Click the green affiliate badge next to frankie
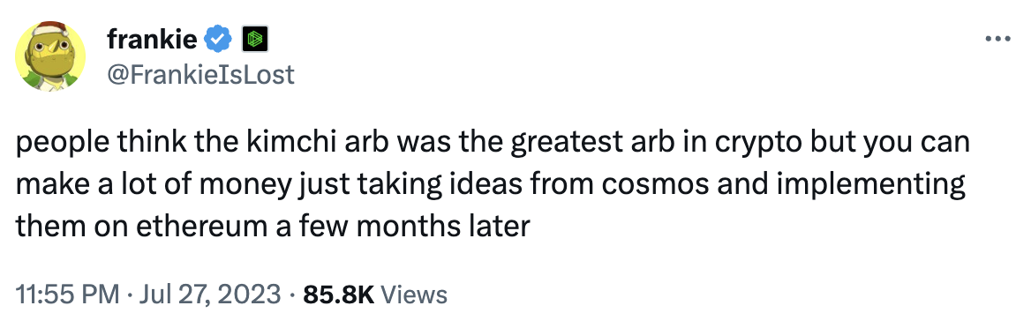The image size is (1031, 328). click(254, 41)
